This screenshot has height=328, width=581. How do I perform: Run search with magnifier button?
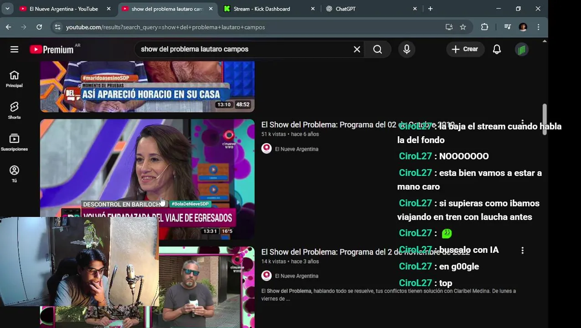[378, 49]
